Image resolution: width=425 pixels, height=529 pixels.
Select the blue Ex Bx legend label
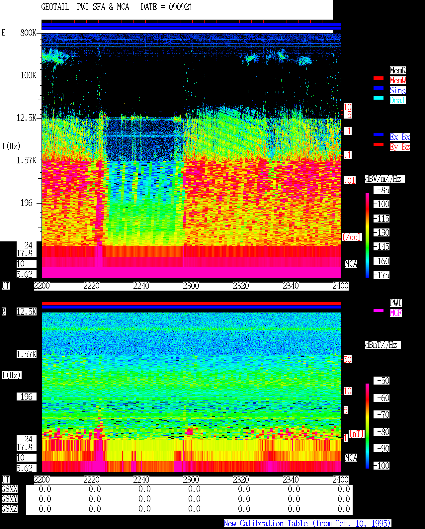coord(400,137)
